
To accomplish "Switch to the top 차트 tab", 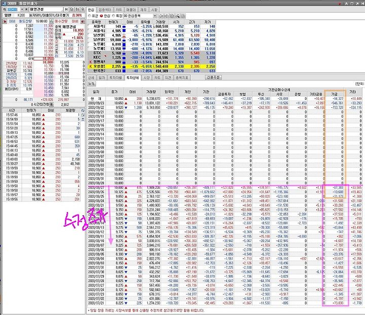I will [x=119, y=10].
